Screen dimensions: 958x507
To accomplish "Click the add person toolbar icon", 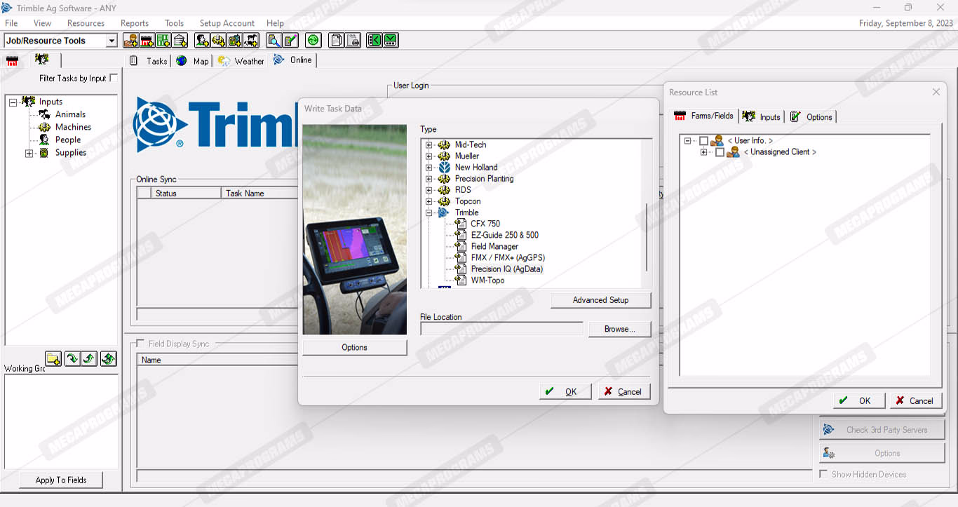I will click(202, 41).
